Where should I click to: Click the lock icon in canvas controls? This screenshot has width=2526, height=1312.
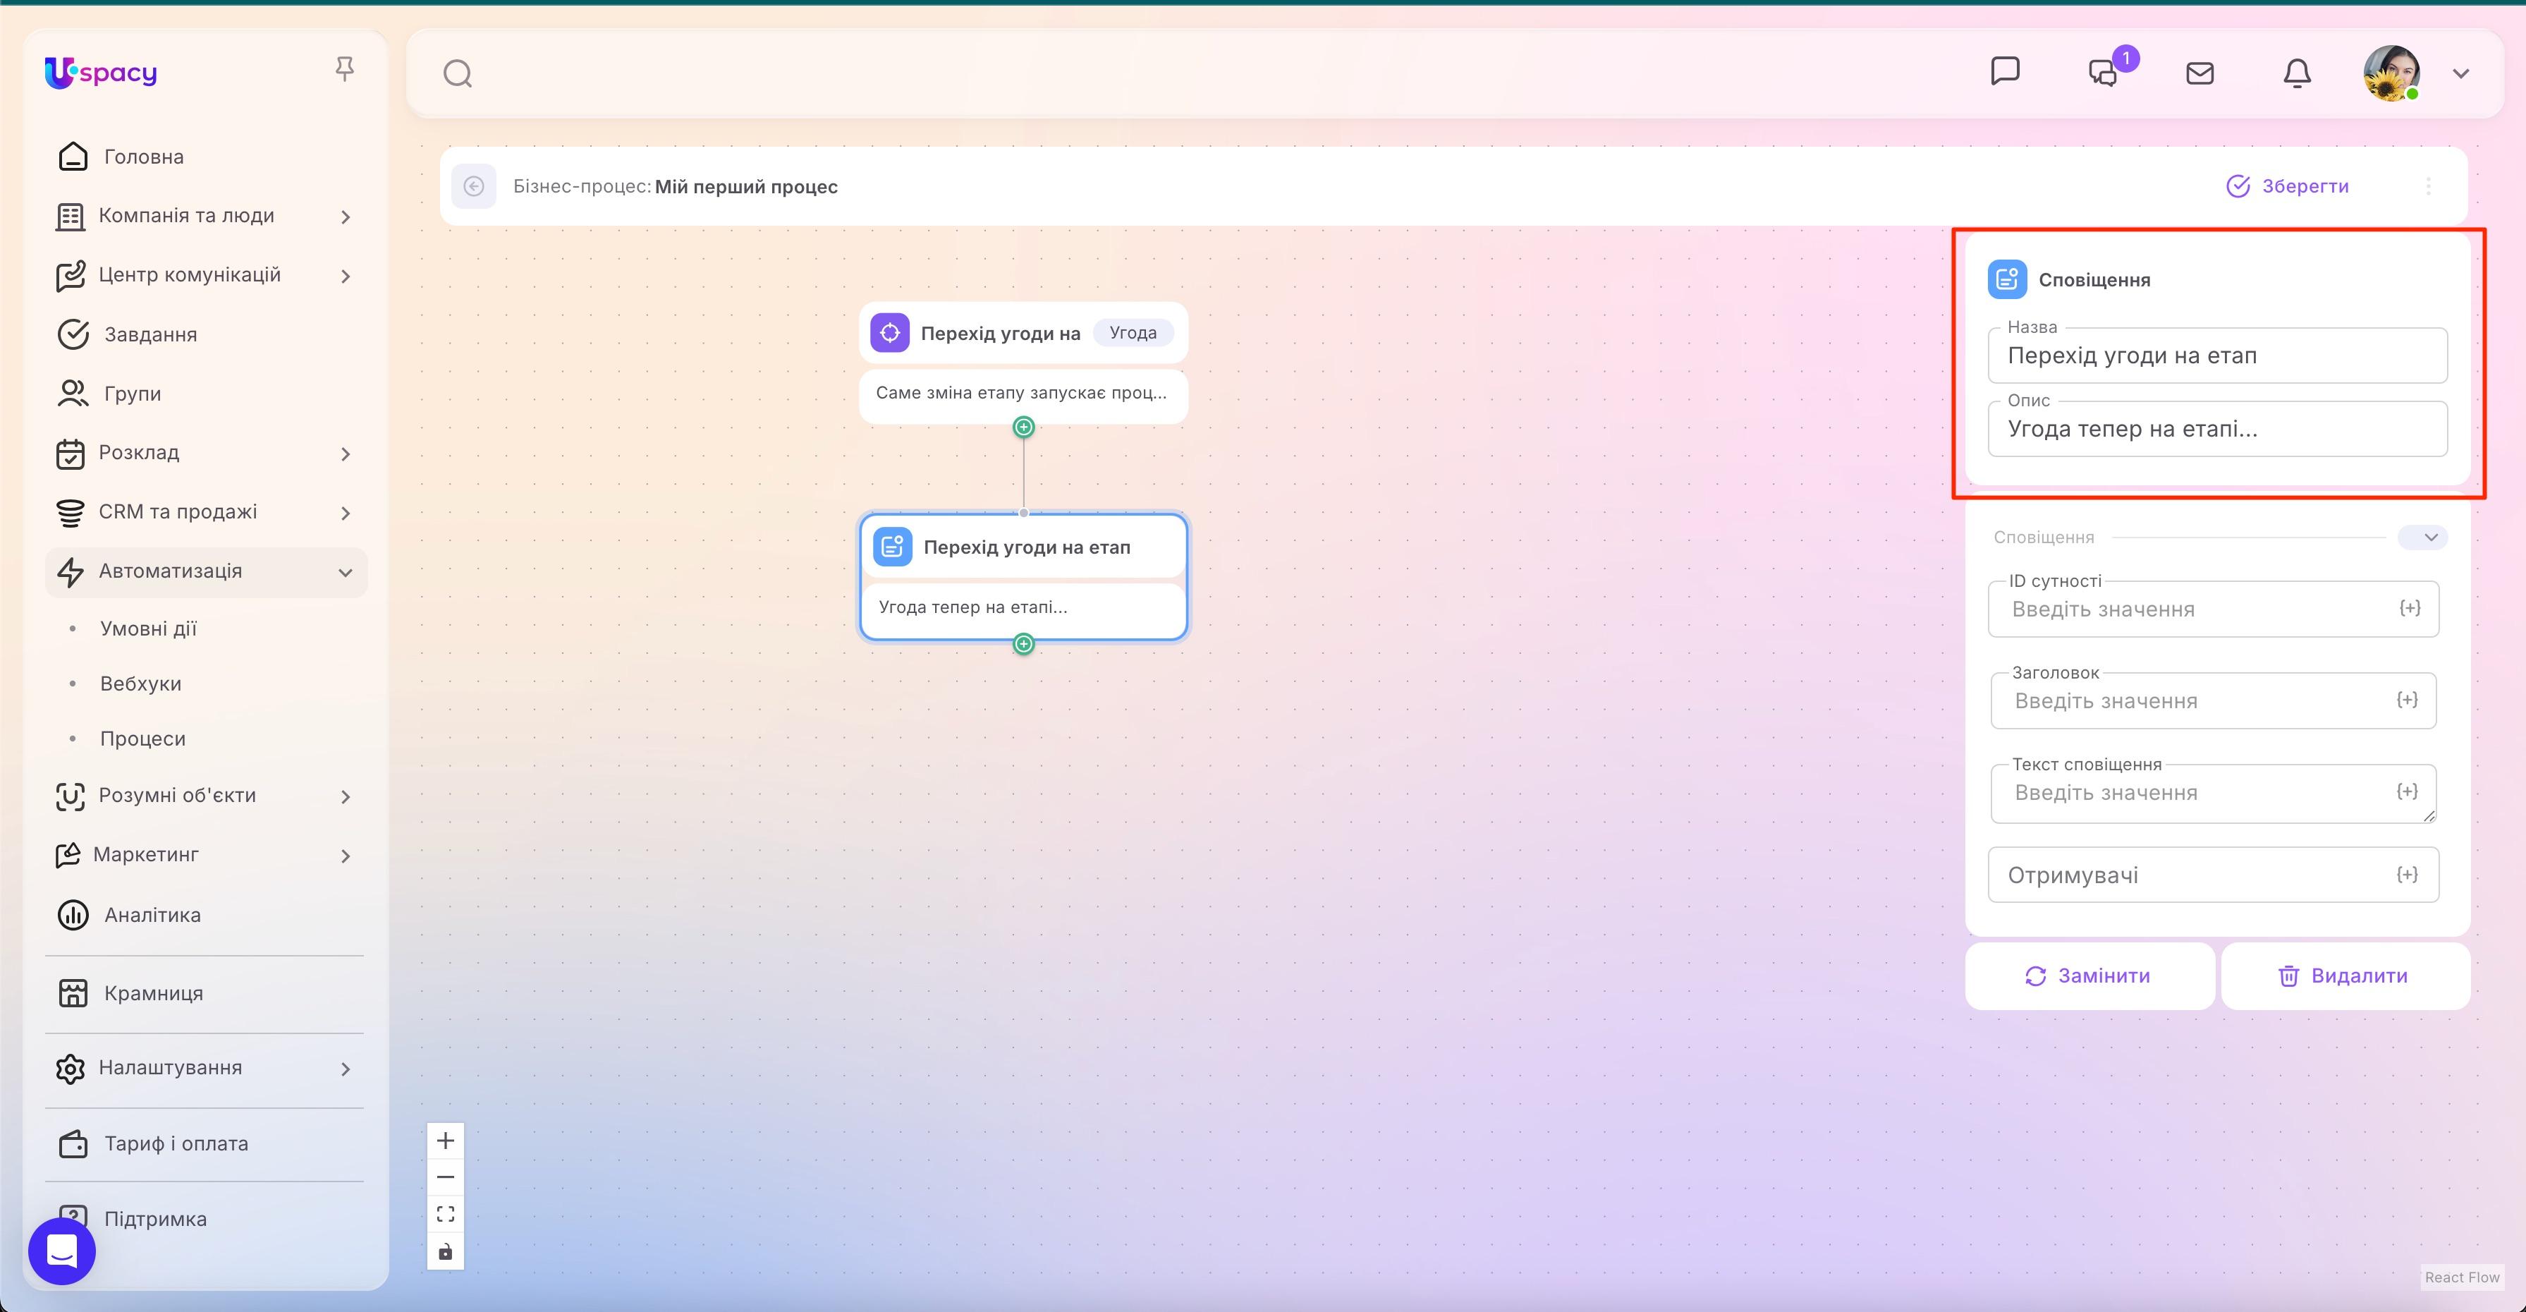click(x=445, y=1251)
